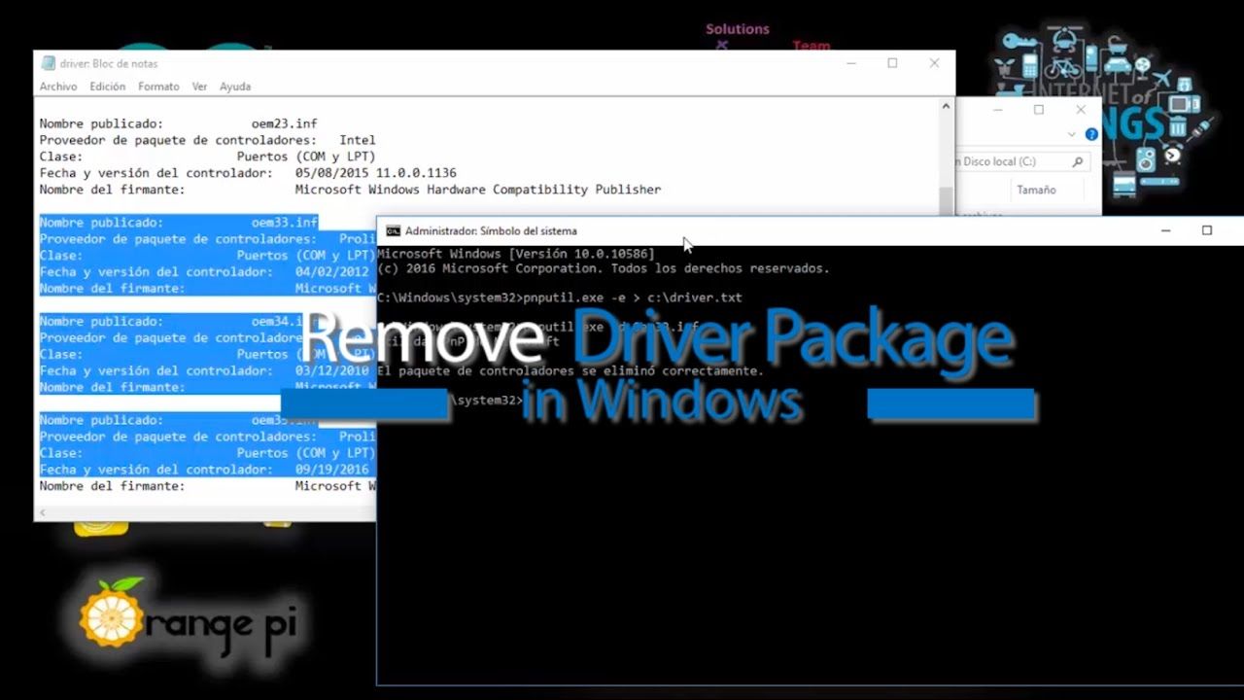Viewport: 1244px width, 700px height.
Task: Click the Notepad icon on the driver title bar
Action: pyautogui.click(x=48, y=63)
